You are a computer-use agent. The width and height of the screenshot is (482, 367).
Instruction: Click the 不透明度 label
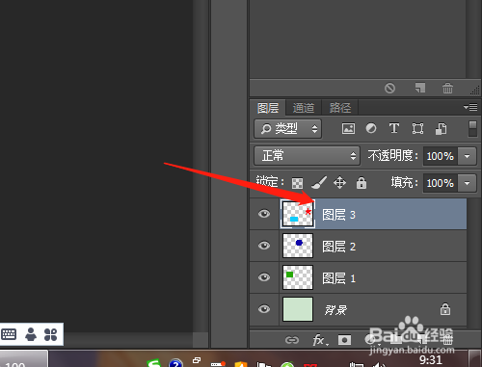point(392,156)
